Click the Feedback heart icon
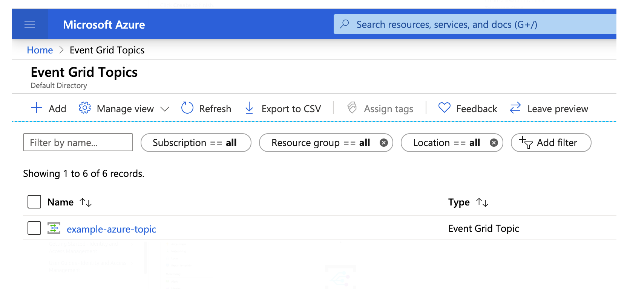Image resolution: width=630 pixels, height=289 pixels. [445, 108]
